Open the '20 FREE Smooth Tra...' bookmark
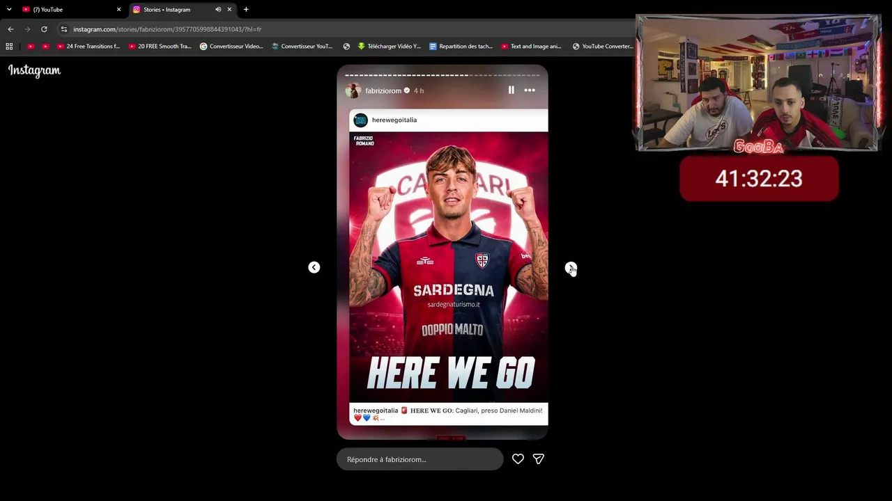This screenshot has height=501, width=892. coord(160,47)
